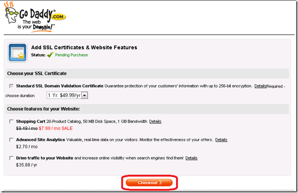Click the Pending Purchase status text

pos(71,55)
